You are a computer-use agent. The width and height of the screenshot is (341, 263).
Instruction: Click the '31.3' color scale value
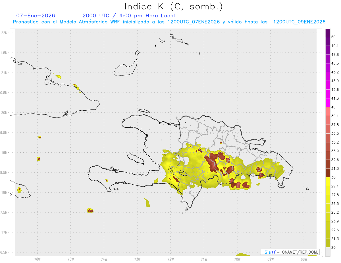pyautogui.click(x=335, y=169)
